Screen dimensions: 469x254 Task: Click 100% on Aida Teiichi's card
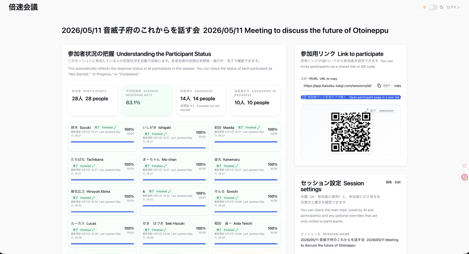tap(273, 228)
